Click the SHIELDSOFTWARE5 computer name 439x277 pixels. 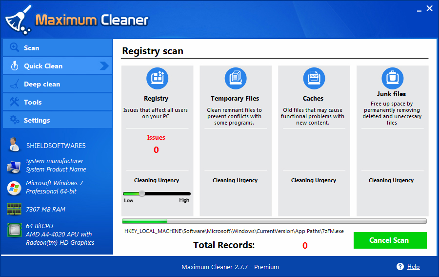[x=56, y=146]
